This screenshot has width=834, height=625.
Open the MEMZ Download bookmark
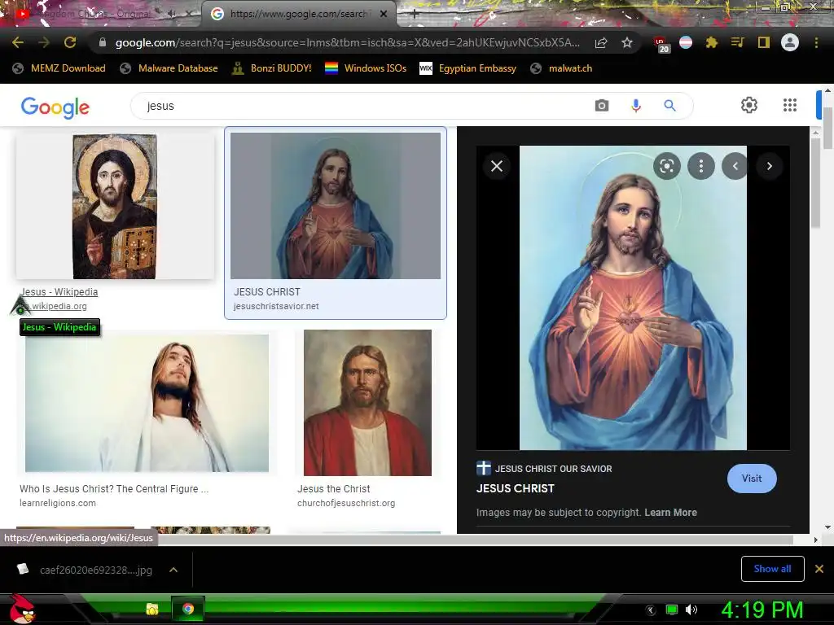tap(59, 68)
